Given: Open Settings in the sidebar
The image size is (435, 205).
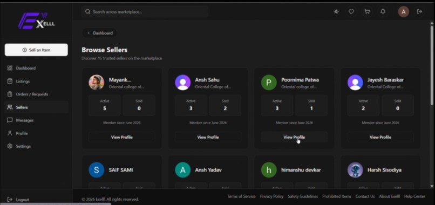Looking at the screenshot, I should pyautogui.click(x=36, y=146).
